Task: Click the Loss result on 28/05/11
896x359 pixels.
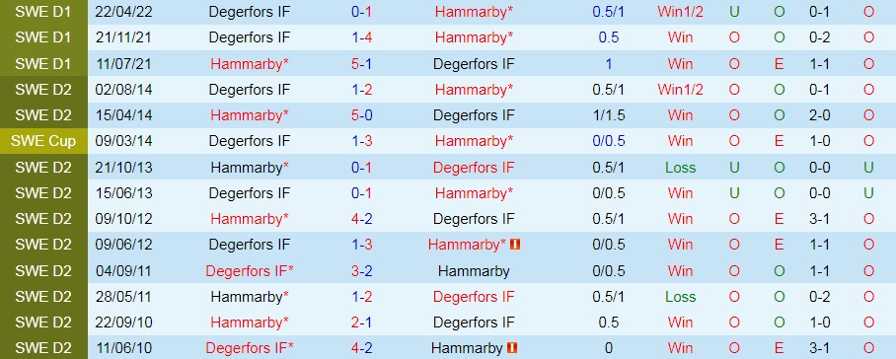Action: point(680,296)
